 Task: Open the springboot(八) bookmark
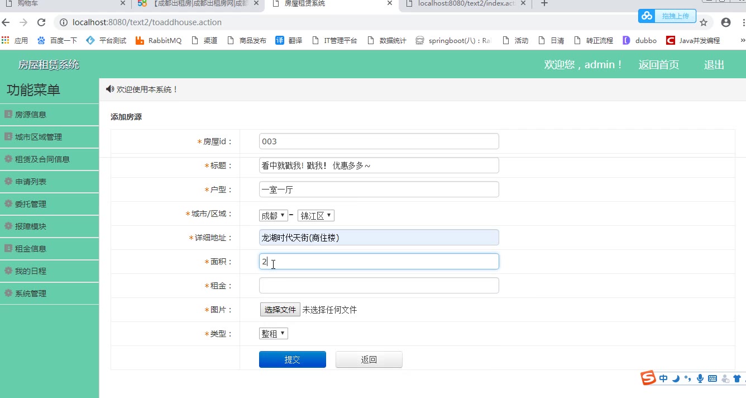point(453,40)
